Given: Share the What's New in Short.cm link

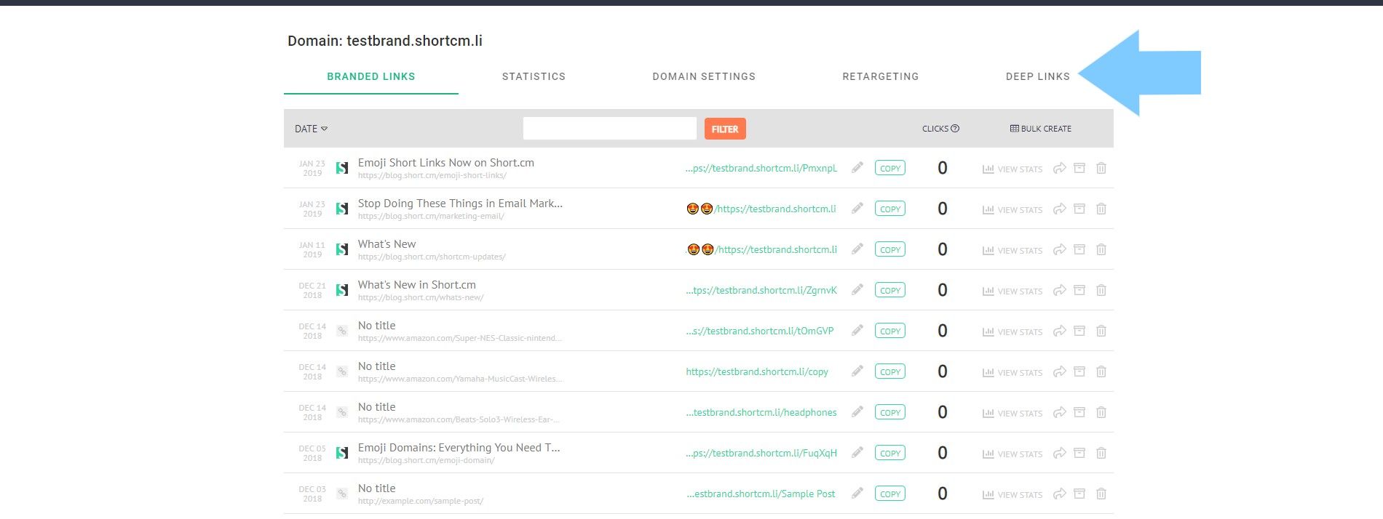Looking at the screenshot, I should (x=1060, y=290).
